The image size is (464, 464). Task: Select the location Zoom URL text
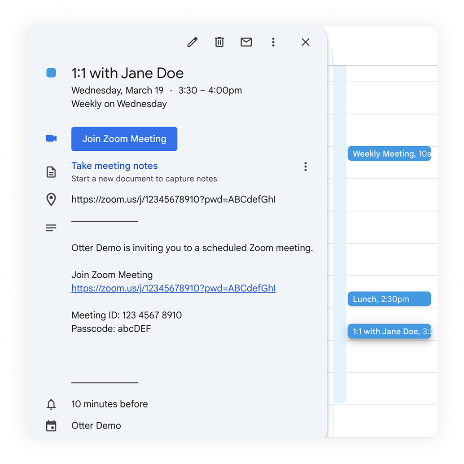173,199
